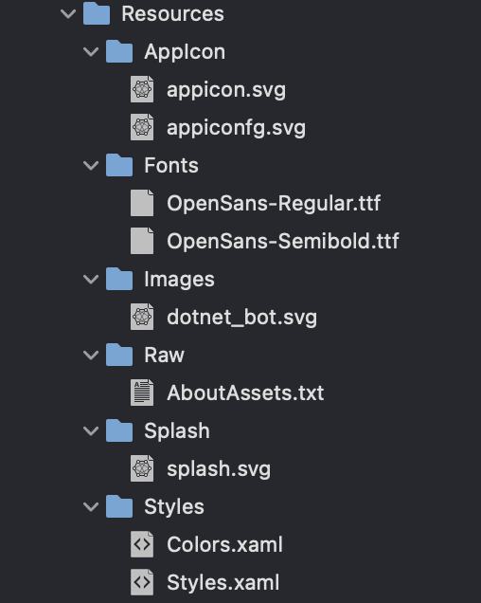Collapse the Resources folder chevron
The width and height of the screenshot is (481, 603).
(x=68, y=14)
